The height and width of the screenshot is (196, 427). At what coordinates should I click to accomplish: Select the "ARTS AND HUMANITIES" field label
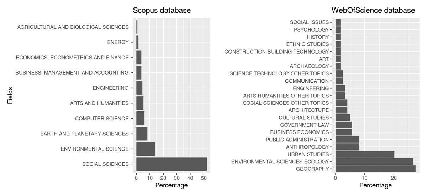pyautogui.click(x=99, y=103)
